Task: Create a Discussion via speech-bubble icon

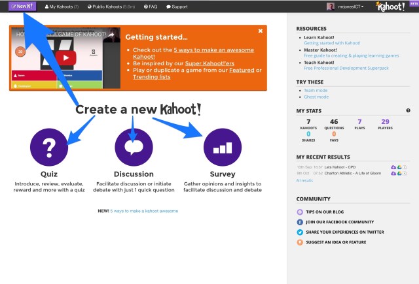Action: 134,147
